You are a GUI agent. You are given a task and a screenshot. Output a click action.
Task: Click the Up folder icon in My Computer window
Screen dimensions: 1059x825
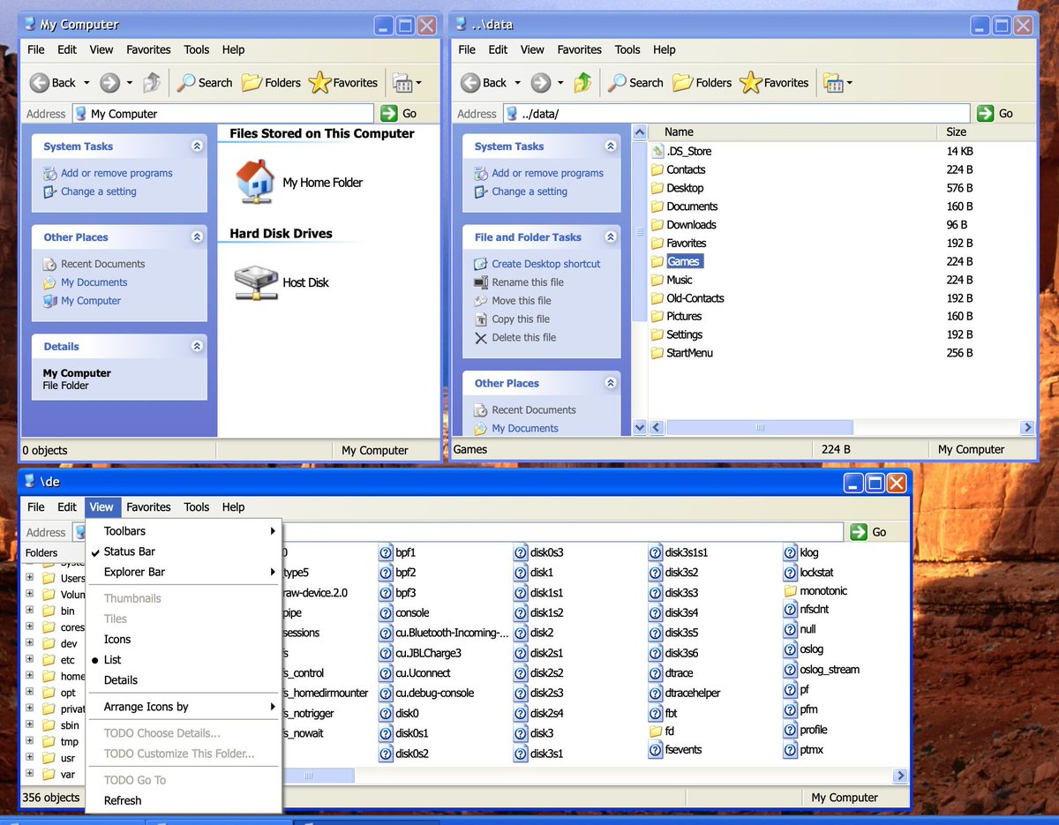pyautogui.click(x=152, y=83)
